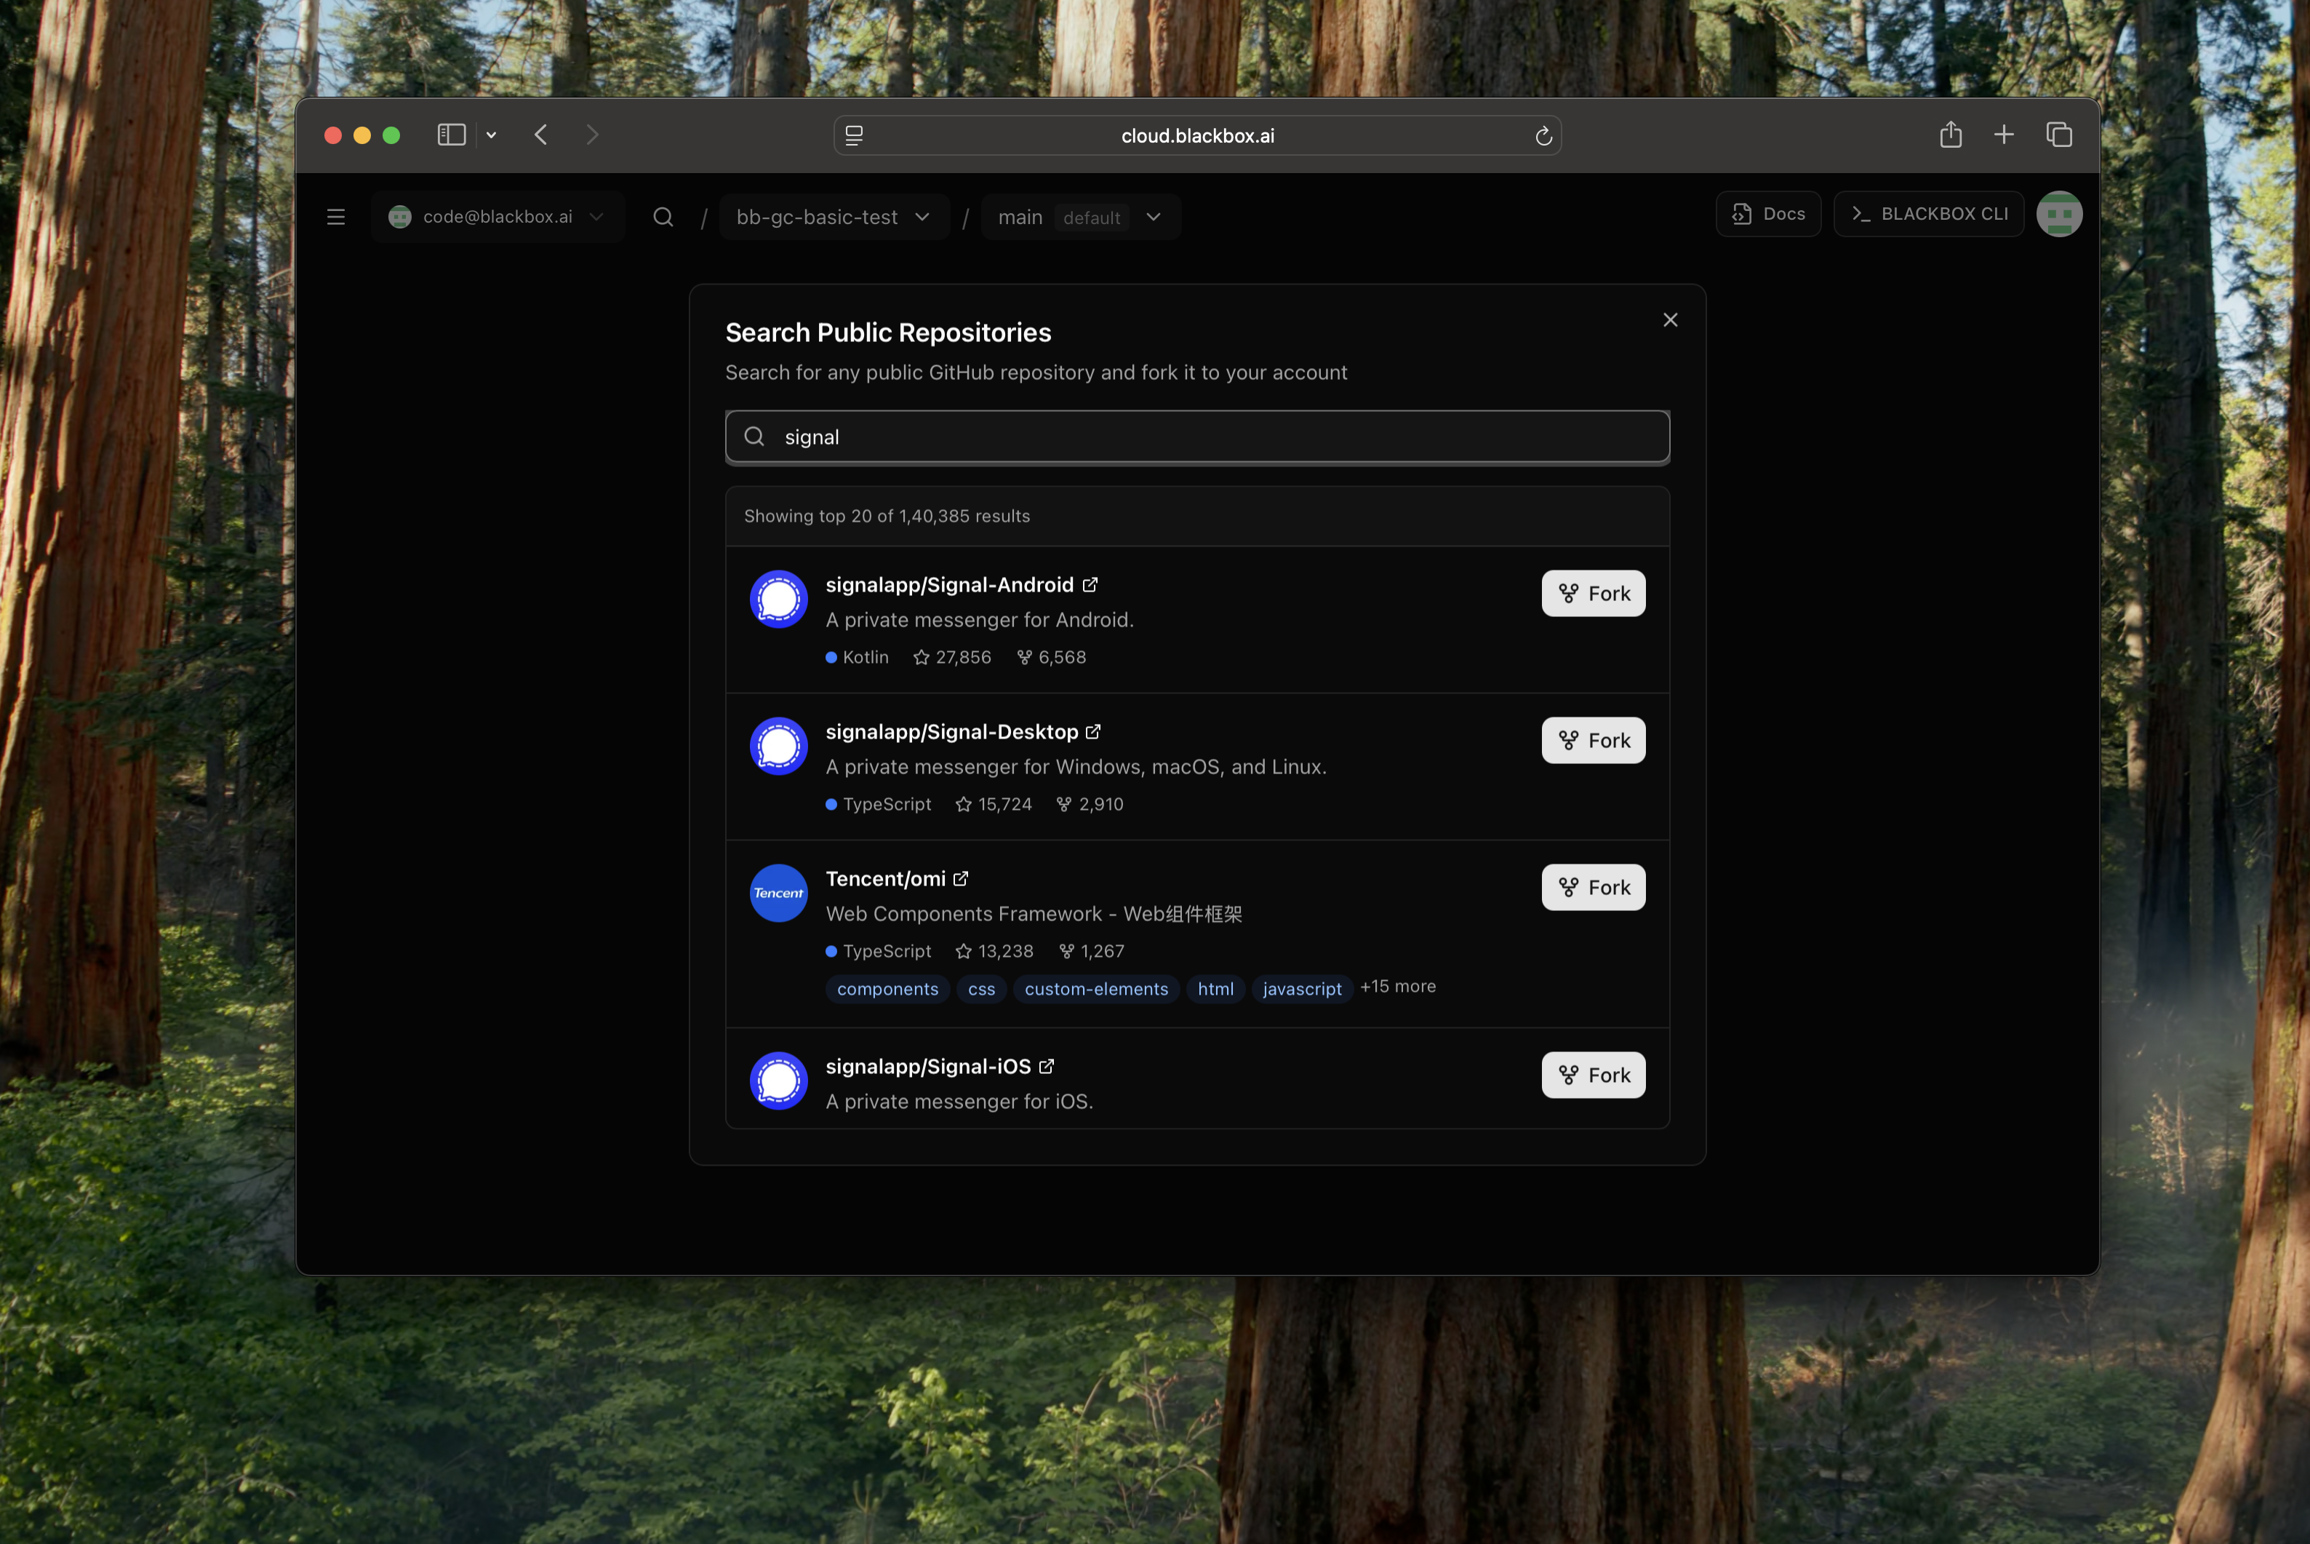Click the Docs button
2310x1544 pixels.
1767,214
